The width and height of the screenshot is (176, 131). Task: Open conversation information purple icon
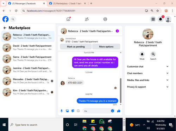[x=117, y=31]
